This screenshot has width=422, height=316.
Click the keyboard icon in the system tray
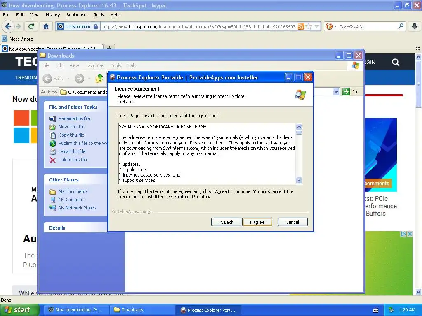pos(376,310)
